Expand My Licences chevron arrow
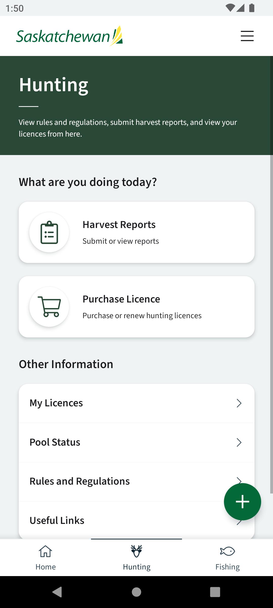This screenshot has height=608, width=273. point(239,403)
